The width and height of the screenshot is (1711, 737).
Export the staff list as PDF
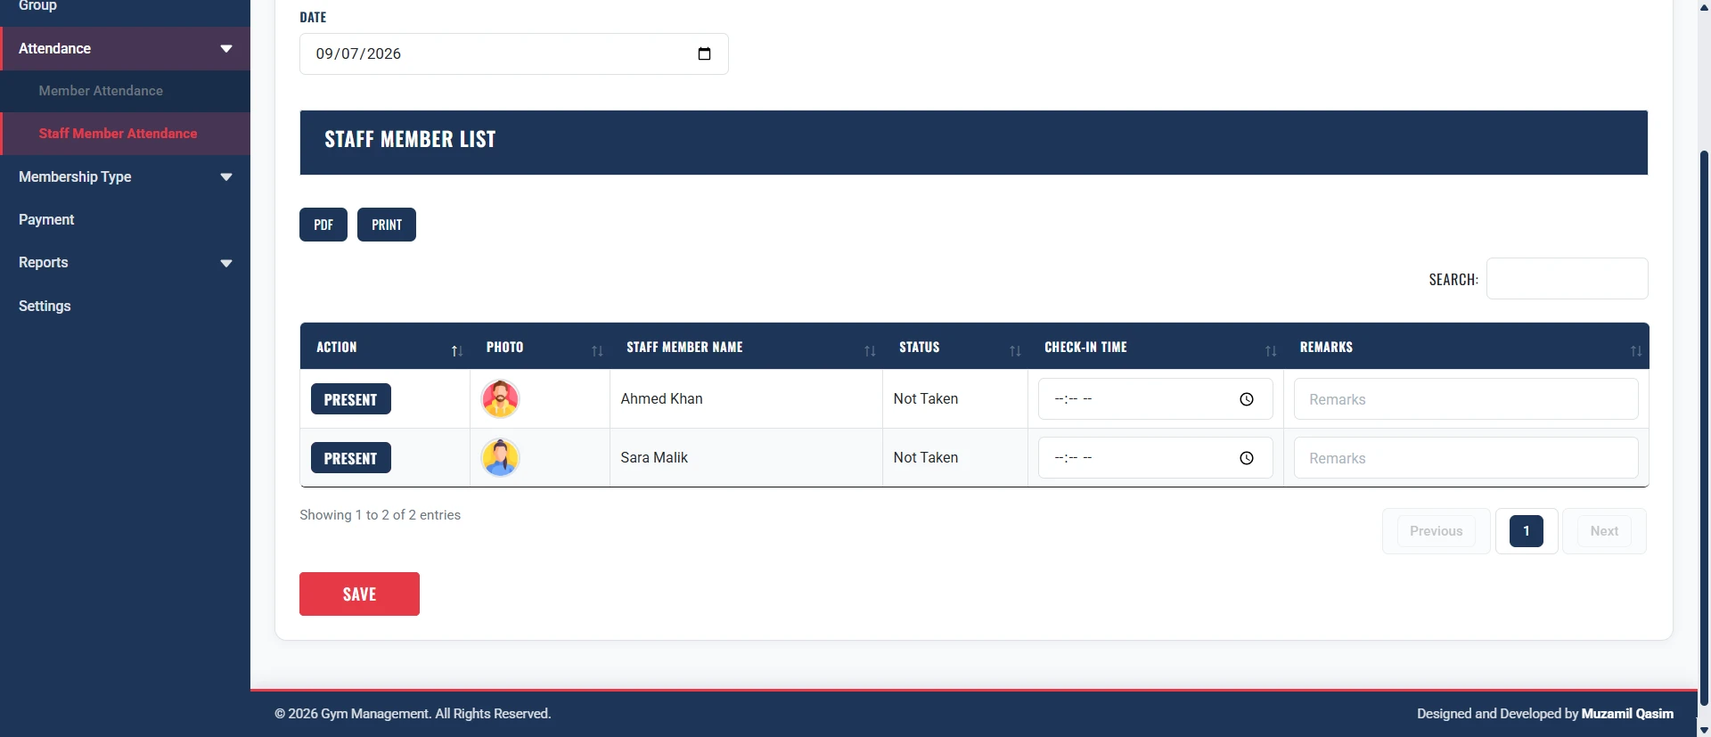[x=323, y=225]
